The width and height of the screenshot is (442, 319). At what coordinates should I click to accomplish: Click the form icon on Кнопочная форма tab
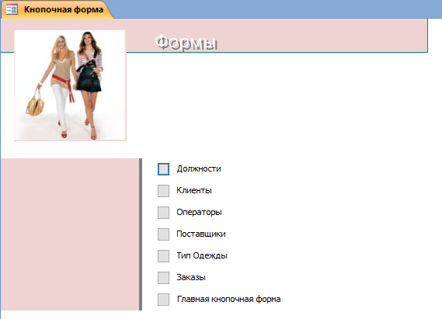12,9
